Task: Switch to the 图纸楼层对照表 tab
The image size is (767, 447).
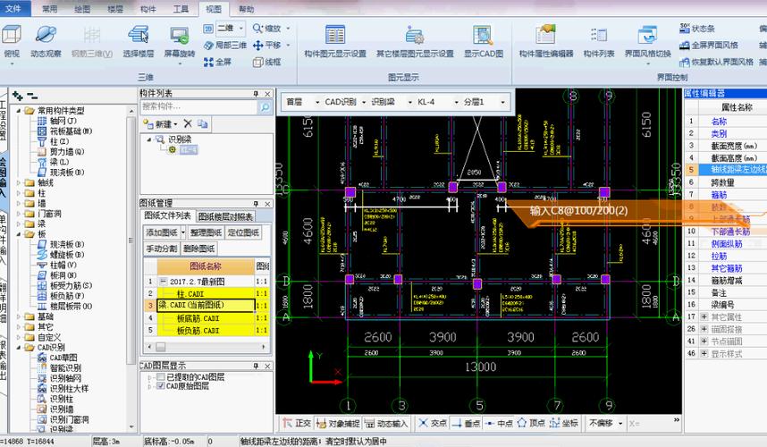Action: [x=225, y=216]
